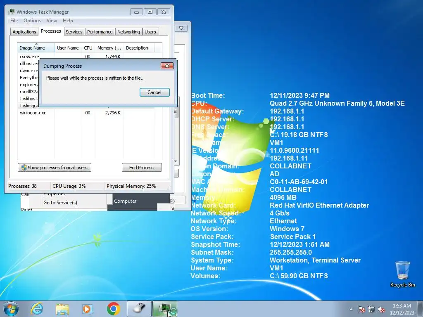Click Show processes from all users
Screen dimensions: 423x317
coord(55,168)
